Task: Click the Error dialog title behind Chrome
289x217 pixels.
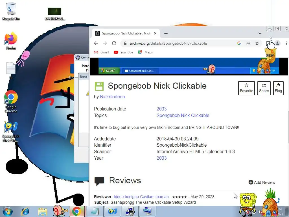Action: click(84, 76)
